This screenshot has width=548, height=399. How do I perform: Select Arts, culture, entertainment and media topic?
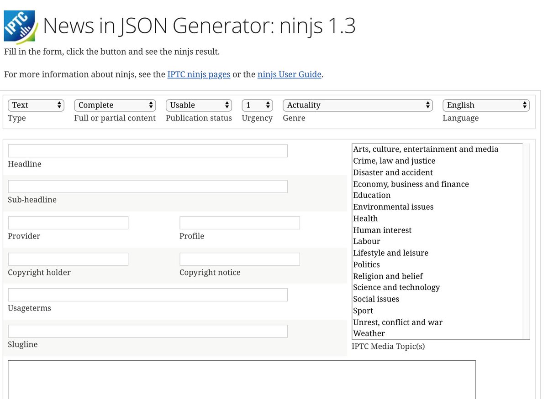pyautogui.click(x=437, y=150)
